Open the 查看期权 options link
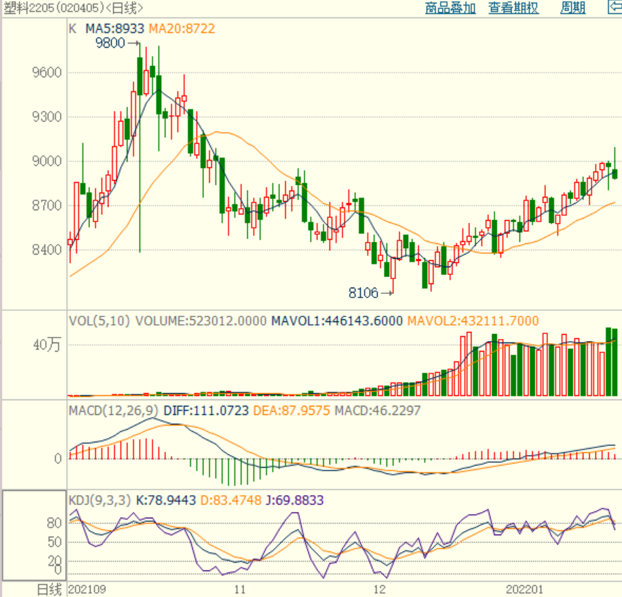 pyautogui.click(x=514, y=8)
